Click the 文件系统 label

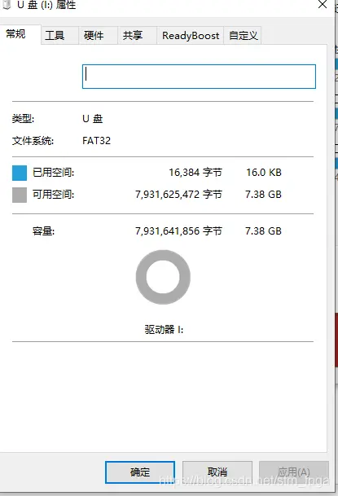pyautogui.click(x=33, y=141)
